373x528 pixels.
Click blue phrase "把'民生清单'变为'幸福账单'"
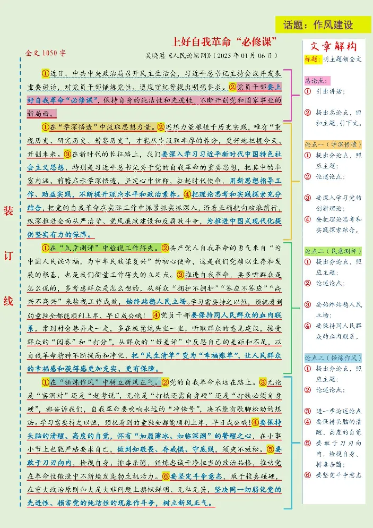pos(185,355)
